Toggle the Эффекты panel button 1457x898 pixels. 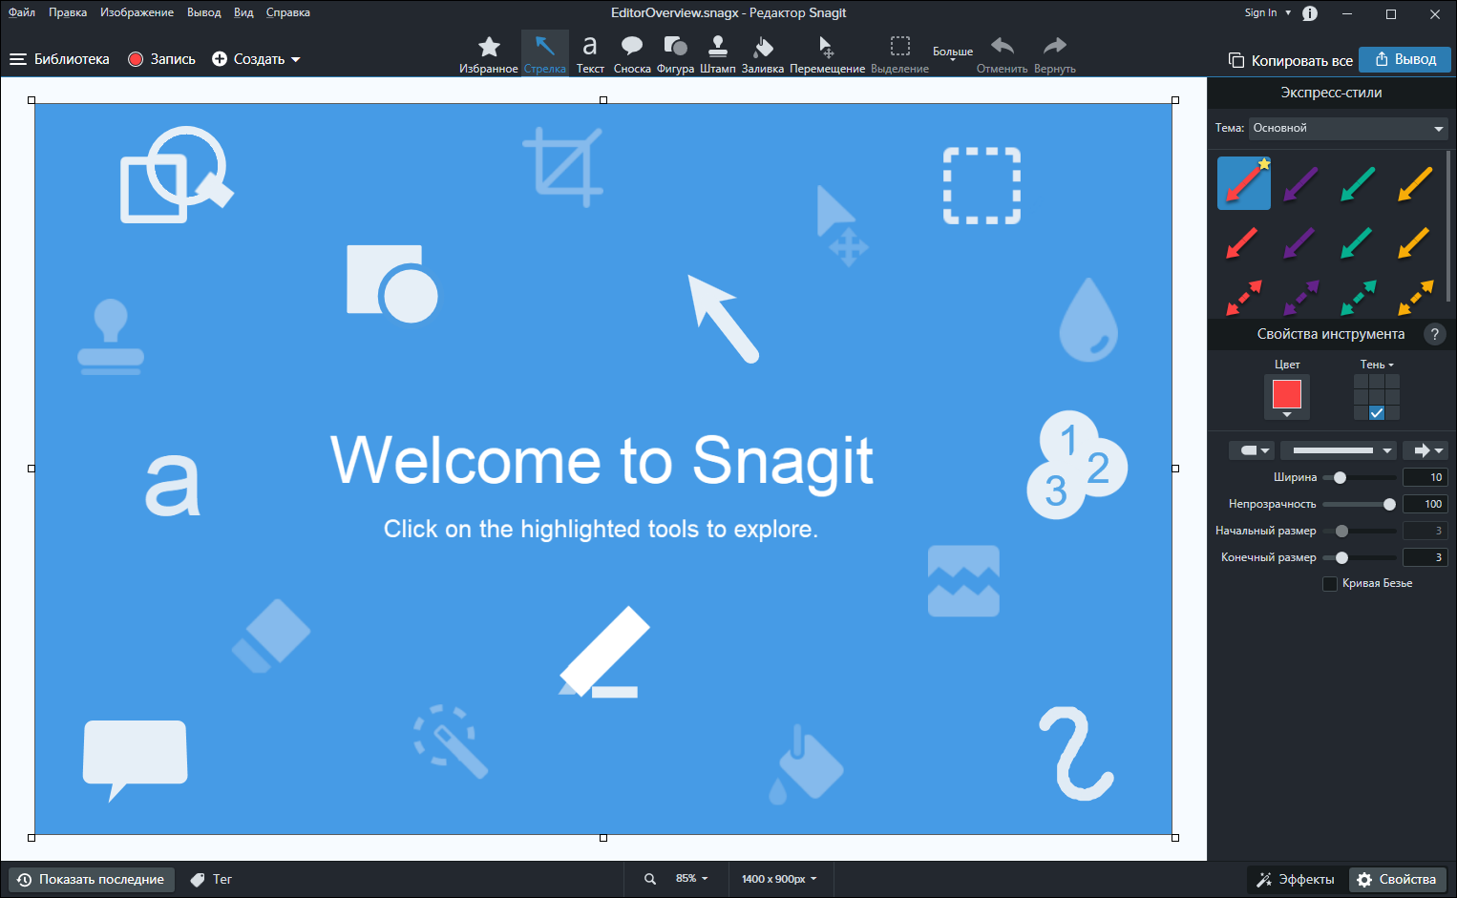1296,879
